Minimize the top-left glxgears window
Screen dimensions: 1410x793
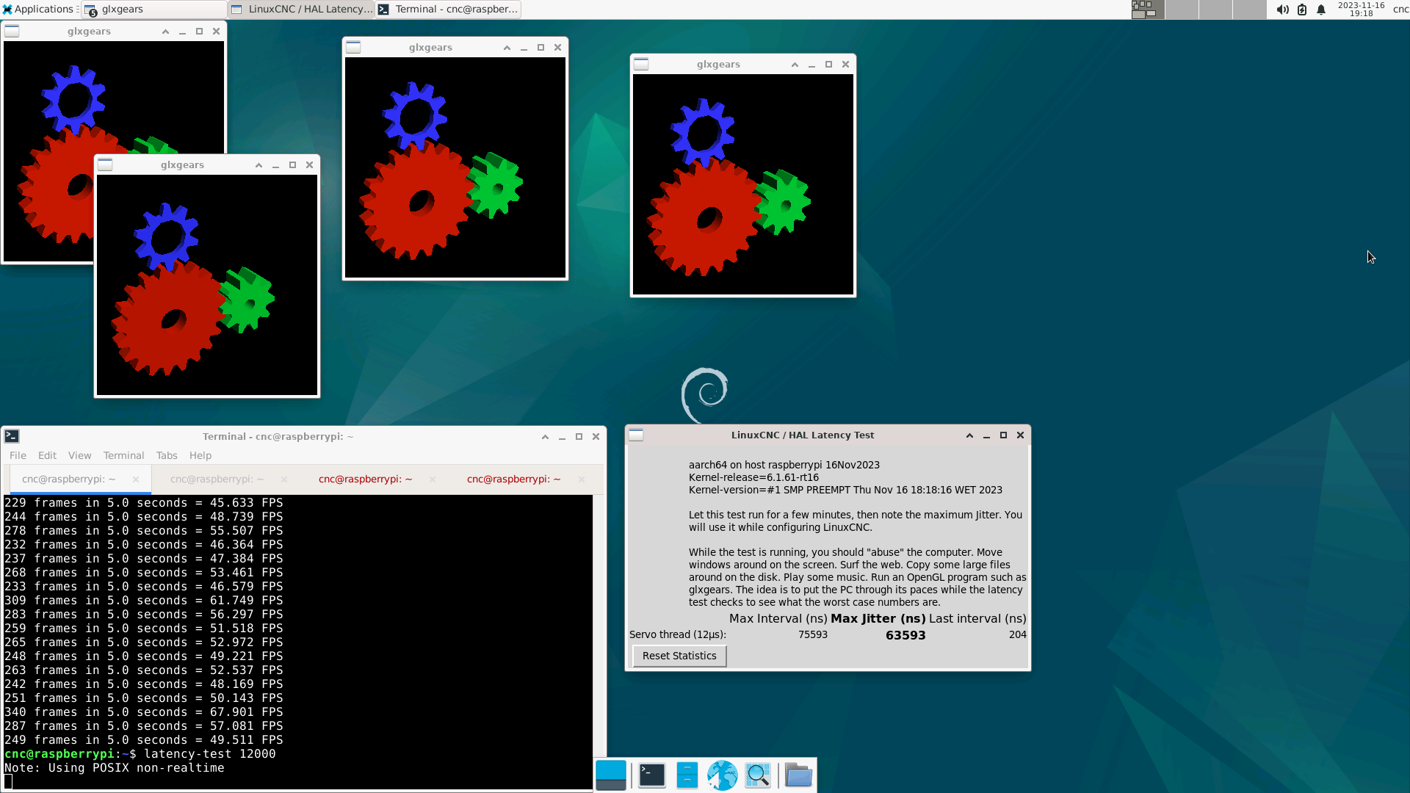pyautogui.click(x=182, y=32)
